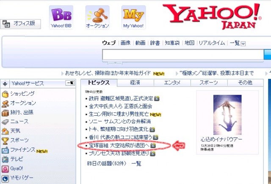
Task: Click the 一覧 link below headlines
Action: click(x=136, y=163)
